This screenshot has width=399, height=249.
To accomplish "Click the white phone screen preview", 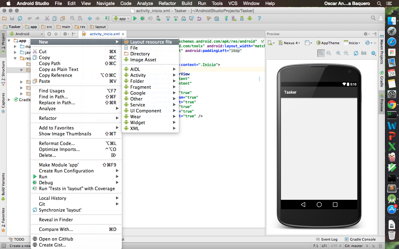I will click(x=319, y=149).
